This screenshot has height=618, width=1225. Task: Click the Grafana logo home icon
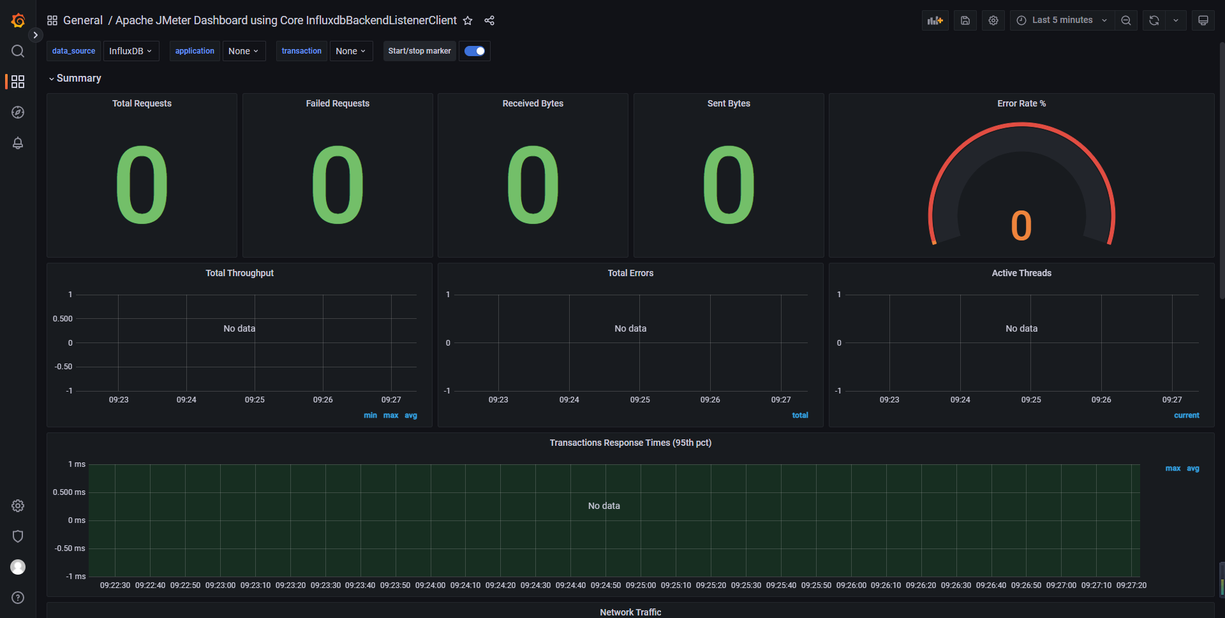18,20
